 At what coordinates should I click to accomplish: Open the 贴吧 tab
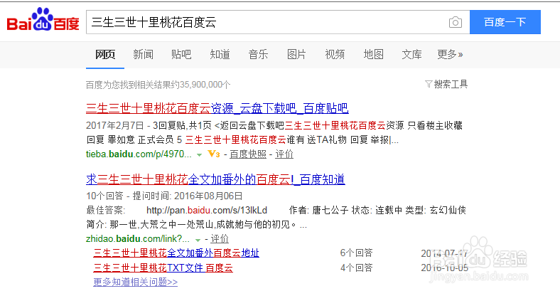point(181,55)
